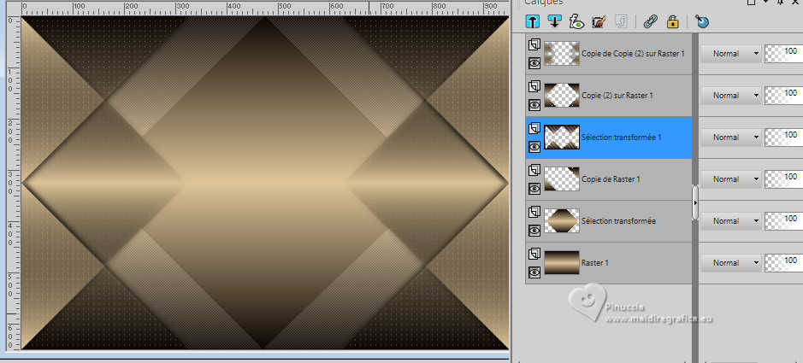The height and width of the screenshot is (363, 803).
Task: Click opacity slider of Raster 1 layer
Action: 783,263
